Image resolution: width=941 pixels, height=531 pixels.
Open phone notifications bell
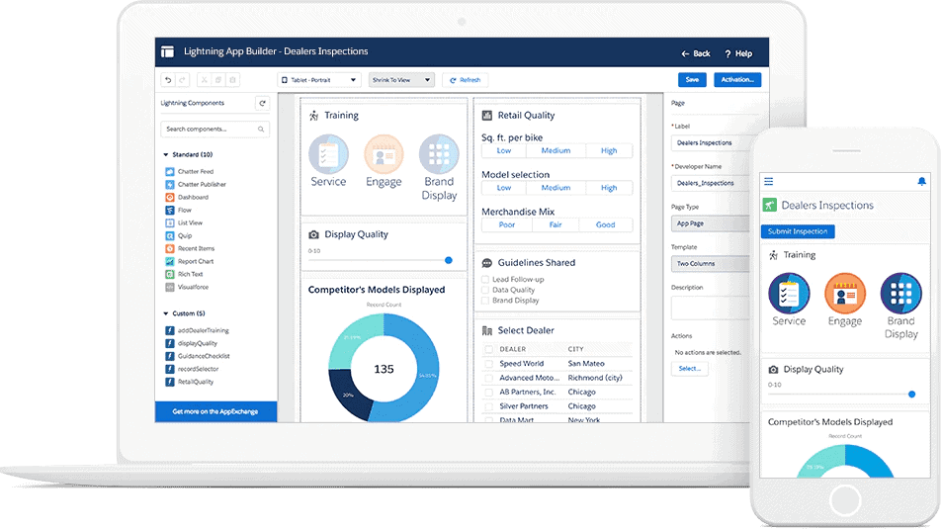click(921, 181)
